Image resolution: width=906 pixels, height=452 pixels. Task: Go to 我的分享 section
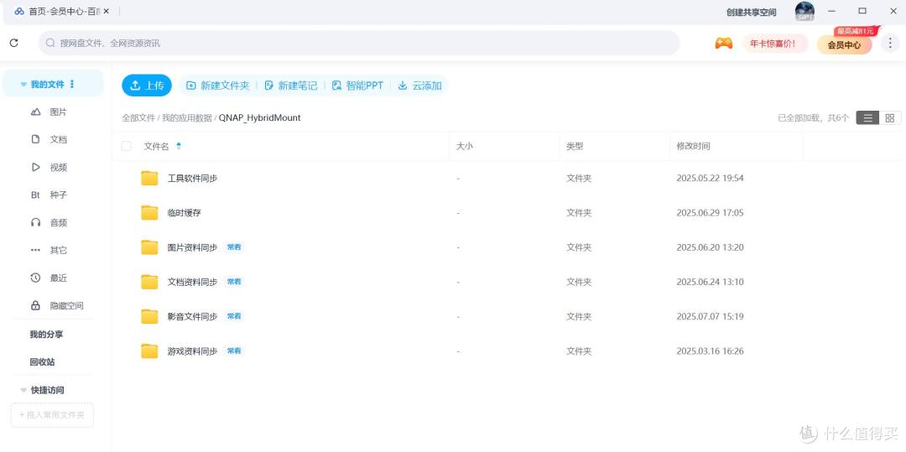click(46, 335)
